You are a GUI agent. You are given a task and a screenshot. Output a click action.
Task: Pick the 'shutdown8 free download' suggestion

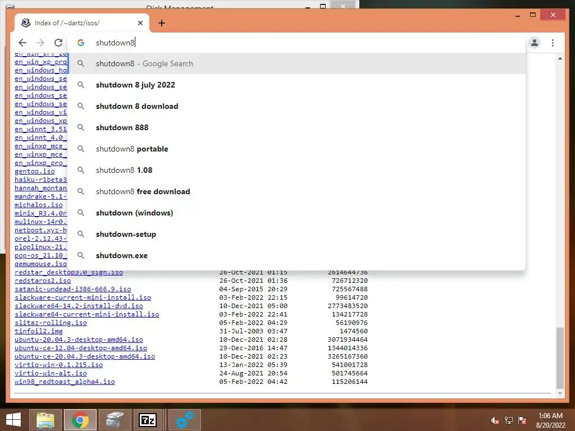tap(296, 191)
